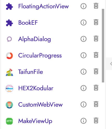Collapse the panel using the side chevron
Viewport: 112px width, 129px height.
click(111, 64)
